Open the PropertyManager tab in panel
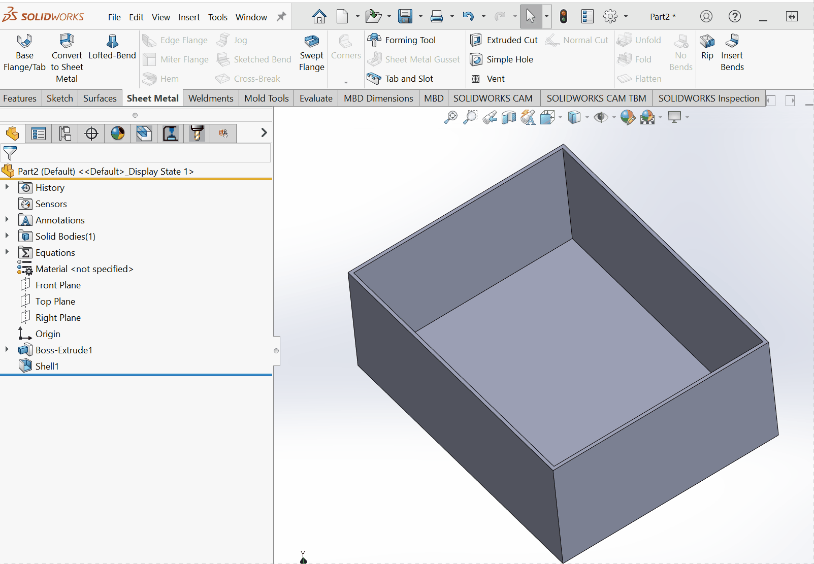This screenshot has width=814, height=564. [39, 134]
